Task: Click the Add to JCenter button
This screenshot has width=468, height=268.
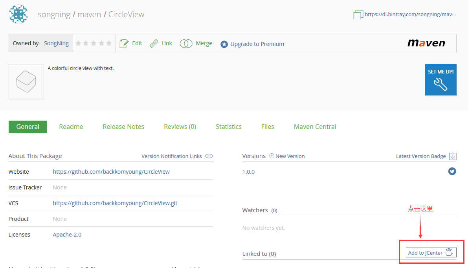Action: pos(431,253)
